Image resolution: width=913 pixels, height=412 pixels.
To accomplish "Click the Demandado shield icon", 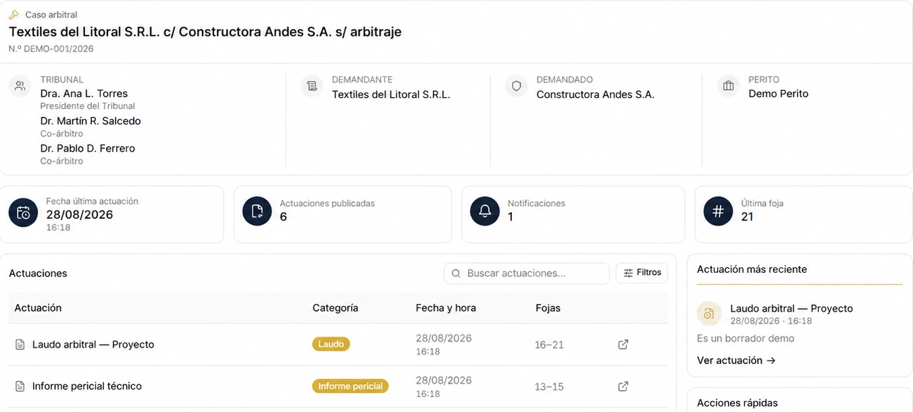I will [x=517, y=86].
